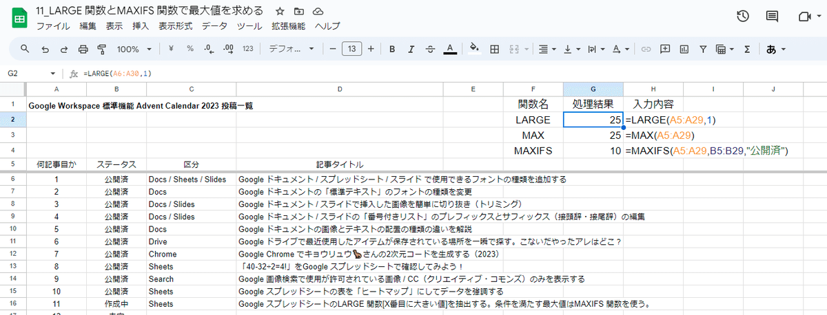
Task: Insert a chart
Action: tap(684, 49)
